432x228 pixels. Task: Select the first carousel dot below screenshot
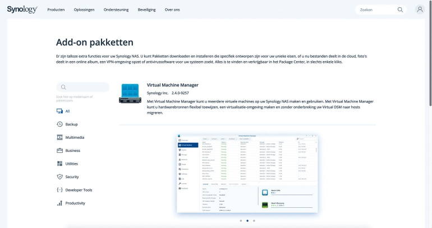[241, 221]
